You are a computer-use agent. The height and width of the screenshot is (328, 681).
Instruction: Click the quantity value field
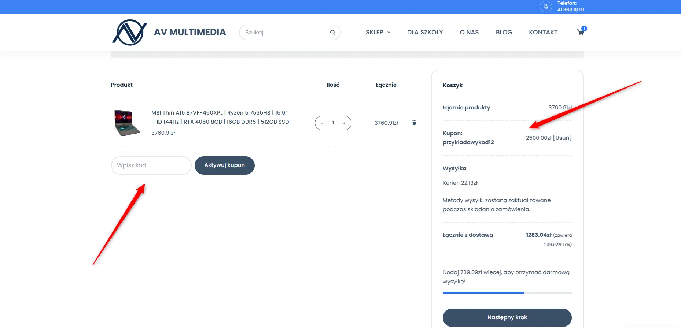[x=333, y=123]
